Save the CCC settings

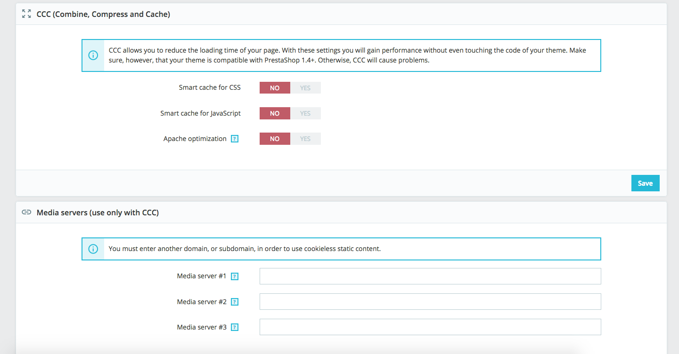(x=645, y=183)
